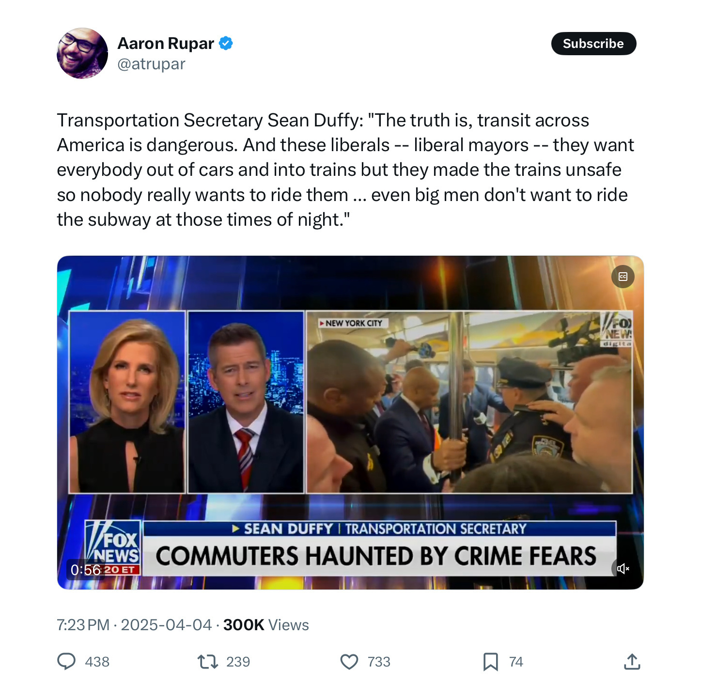Bookmark this tweet
The image size is (701, 698).
[490, 662]
